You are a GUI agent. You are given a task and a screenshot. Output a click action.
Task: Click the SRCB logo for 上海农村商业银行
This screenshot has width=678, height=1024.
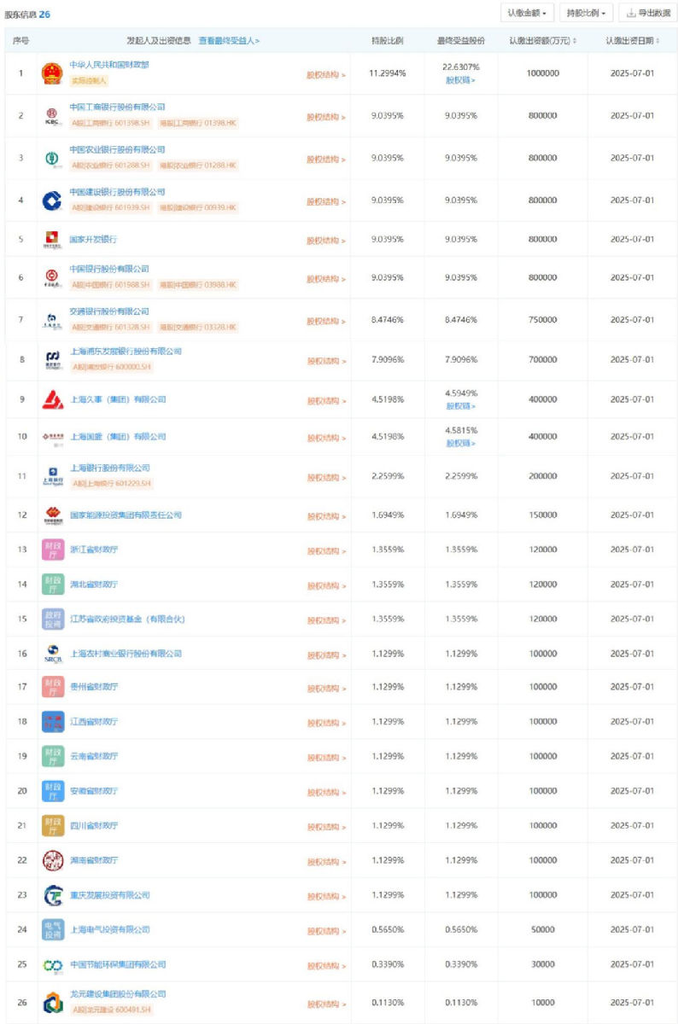[x=53, y=654]
